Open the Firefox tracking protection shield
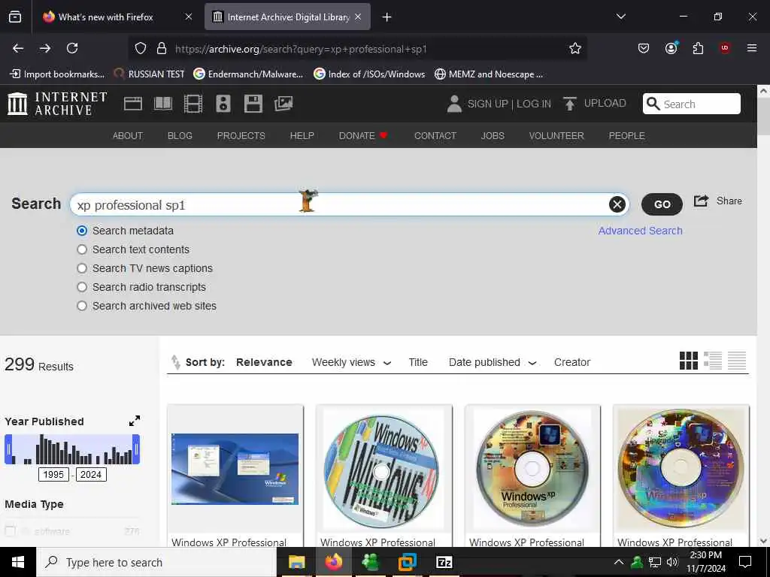Screen dimensions: 770x577 point(141,48)
